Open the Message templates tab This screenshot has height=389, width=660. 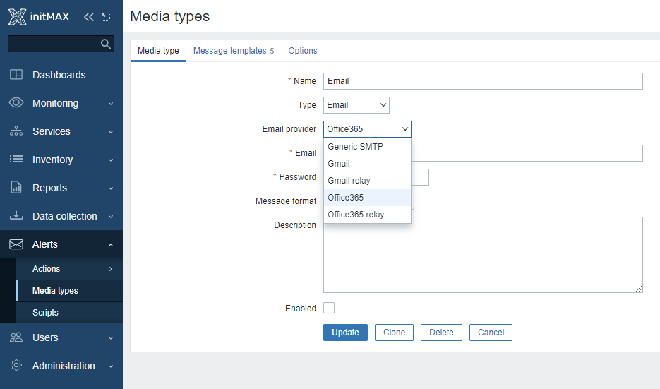(234, 51)
